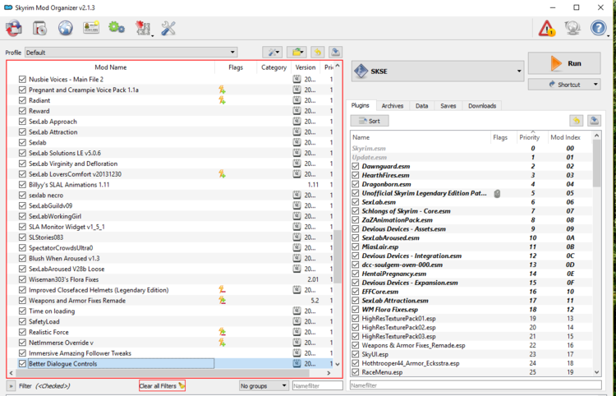The width and height of the screenshot is (616, 396).
Task: Click restore backup icon in Plugins tab
Action: point(576,121)
